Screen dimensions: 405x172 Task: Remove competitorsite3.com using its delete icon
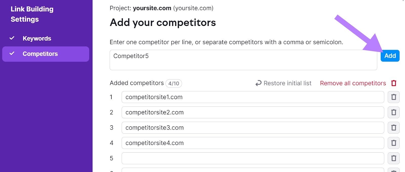[x=394, y=128]
